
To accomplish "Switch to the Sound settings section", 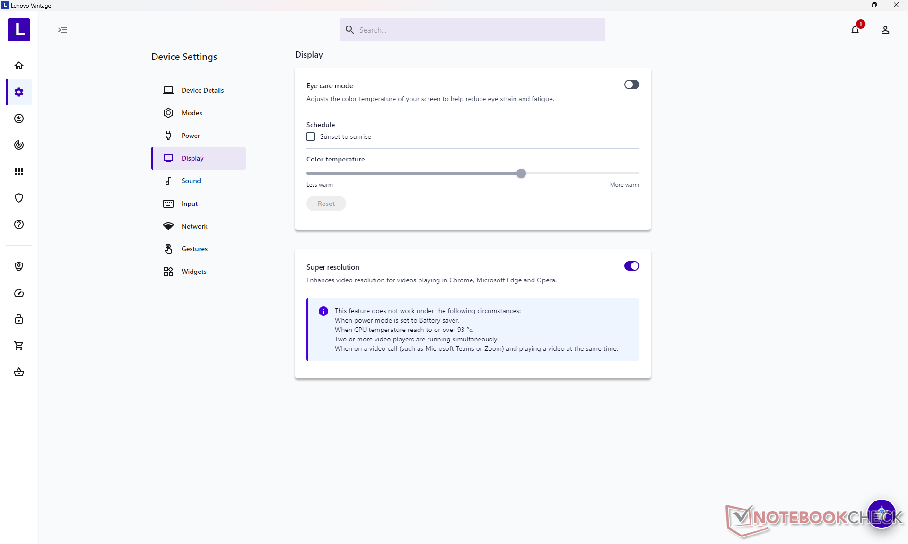I will 191,181.
